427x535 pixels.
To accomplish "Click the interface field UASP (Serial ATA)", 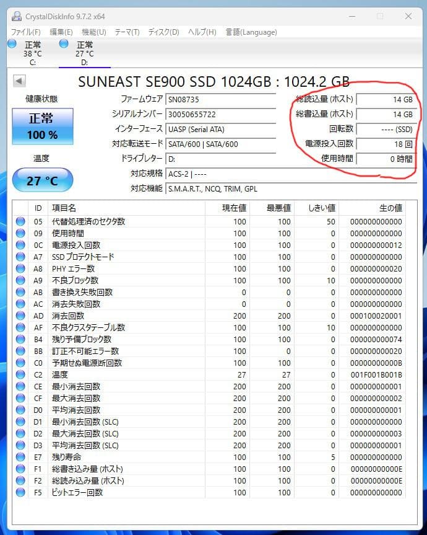I will (221, 130).
